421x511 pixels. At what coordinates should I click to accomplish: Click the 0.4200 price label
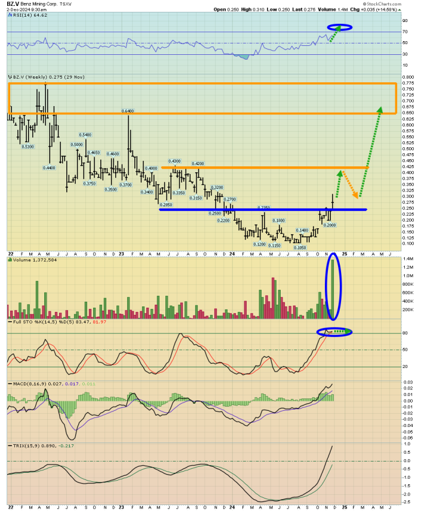pos(198,164)
